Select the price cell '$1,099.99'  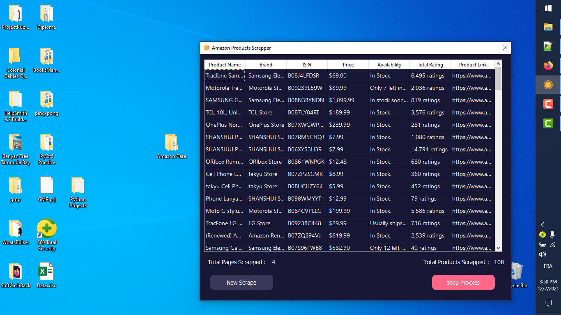[348, 100]
